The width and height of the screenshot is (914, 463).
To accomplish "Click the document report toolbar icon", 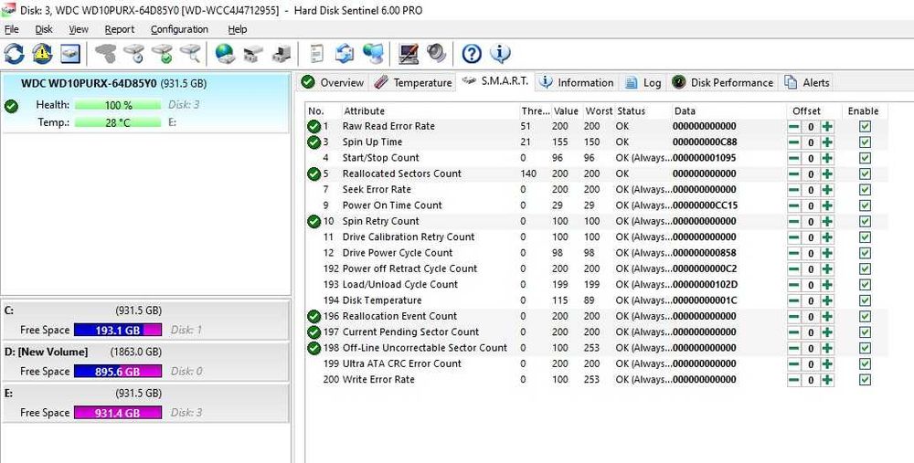I will point(316,54).
